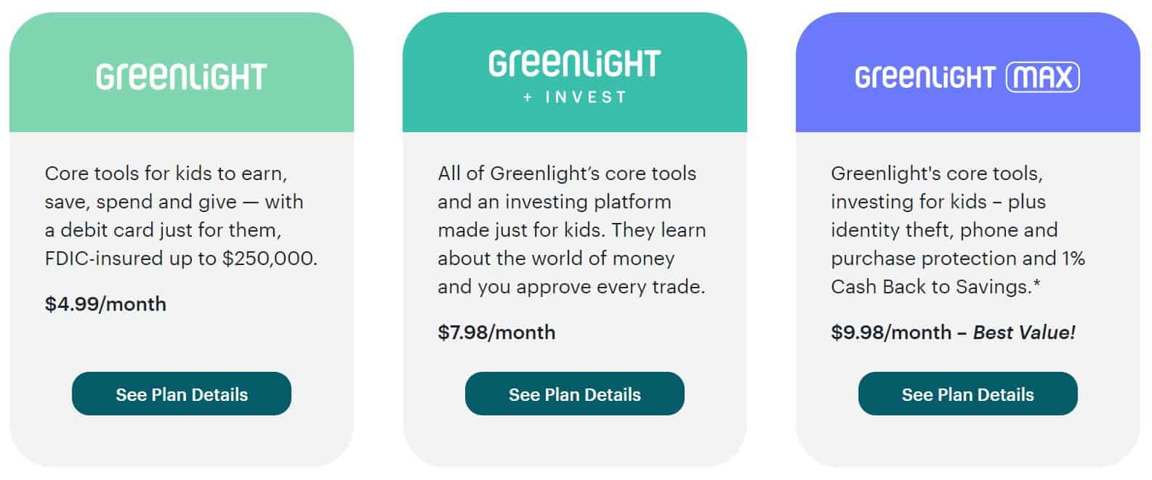The image size is (1152, 480).
Task: Click the italic 'Best Value!' label
Action: pos(1024,332)
